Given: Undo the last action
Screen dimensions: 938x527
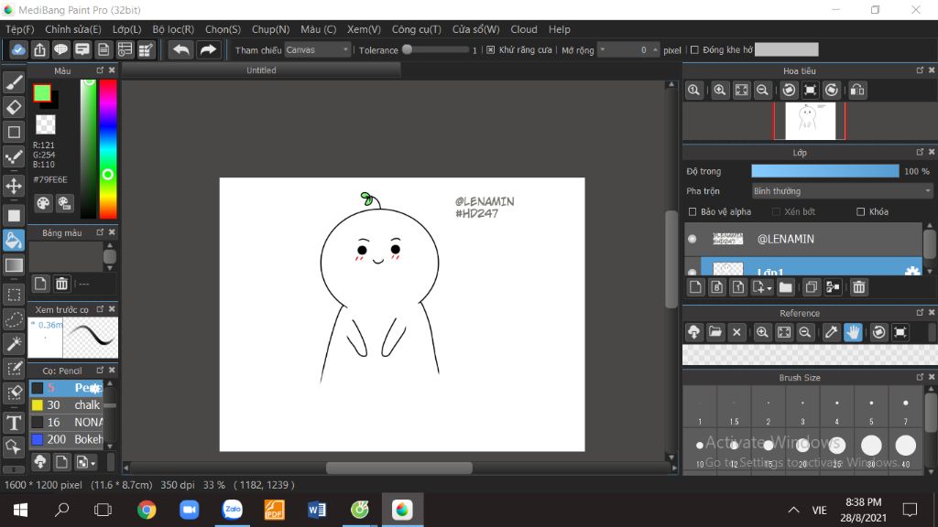Looking at the screenshot, I should (x=180, y=49).
